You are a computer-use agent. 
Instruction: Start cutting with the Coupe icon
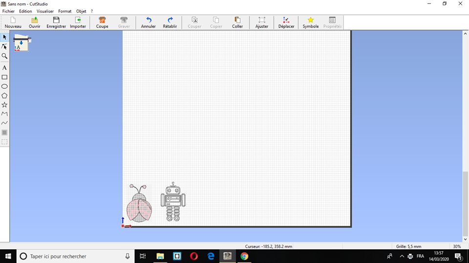(x=102, y=22)
